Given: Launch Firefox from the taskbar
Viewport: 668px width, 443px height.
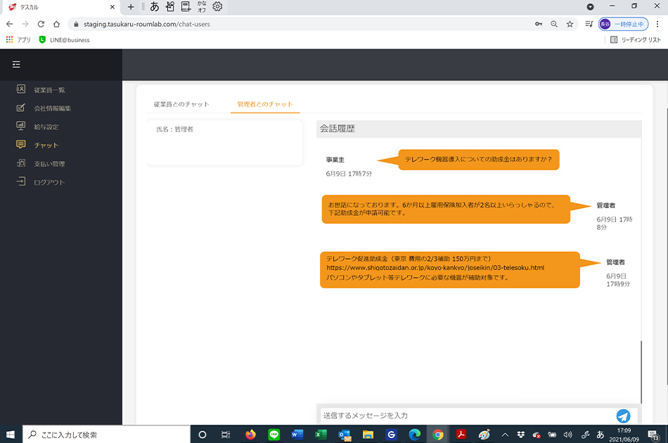Looking at the screenshot, I should click(250, 435).
